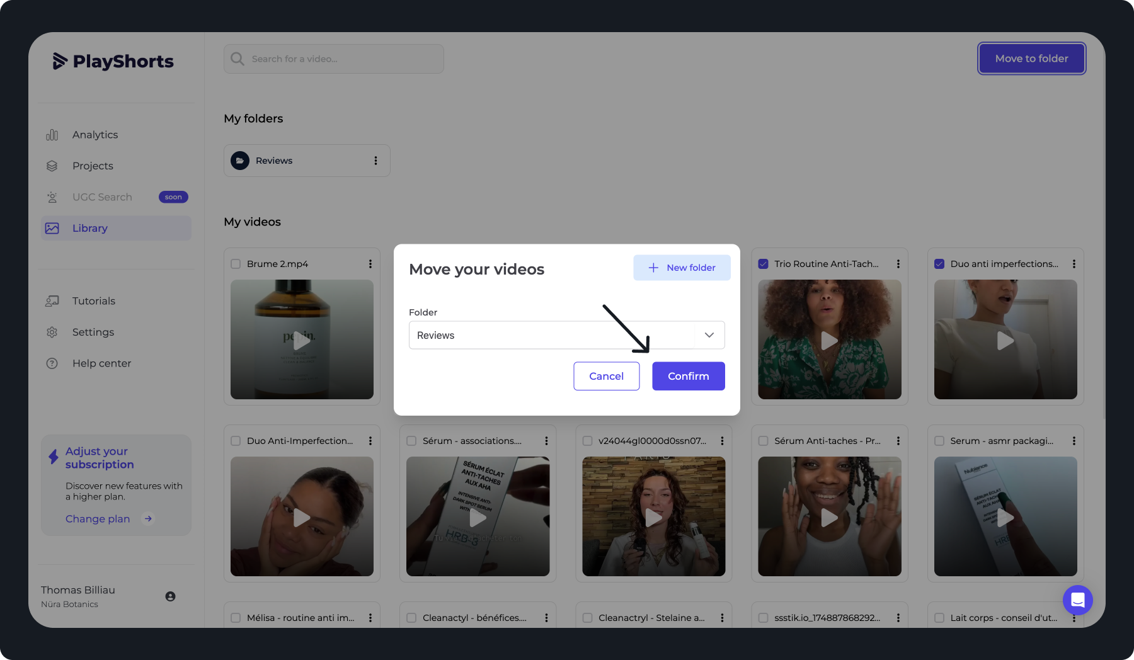
Task: Play the v24044gl0000d0ssn07 video
Action: click(x=654, y=518)
